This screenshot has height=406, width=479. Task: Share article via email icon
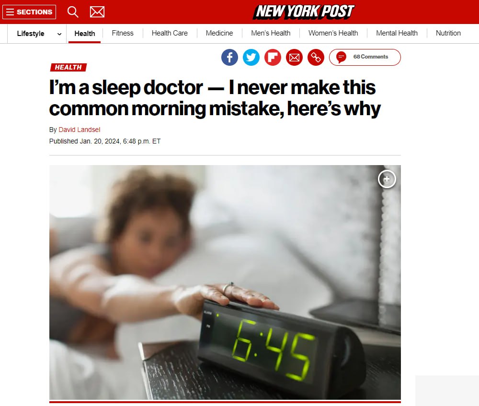(294, 57)
